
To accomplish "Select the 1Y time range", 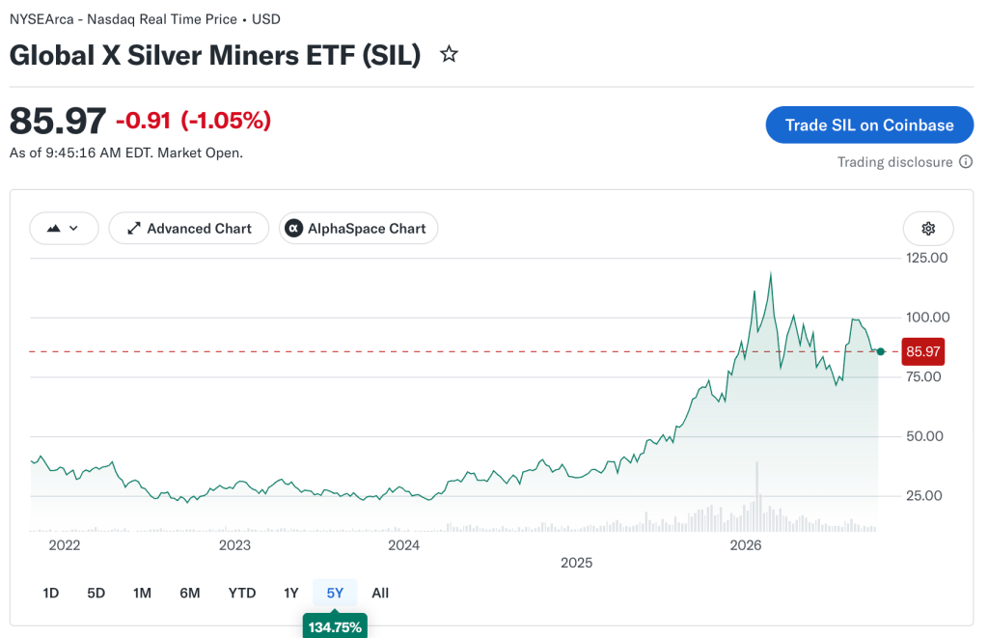I will [290, 593].
